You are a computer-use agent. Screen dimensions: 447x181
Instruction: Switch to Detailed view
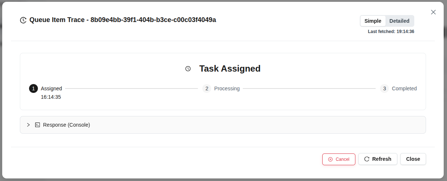399,21
